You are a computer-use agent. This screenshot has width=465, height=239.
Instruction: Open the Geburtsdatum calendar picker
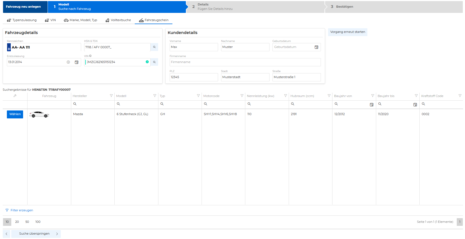tap(317, 47)
